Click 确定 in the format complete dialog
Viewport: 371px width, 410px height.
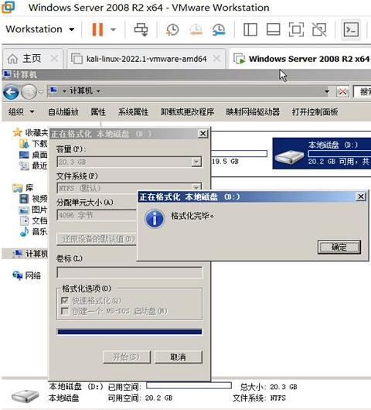339,247
